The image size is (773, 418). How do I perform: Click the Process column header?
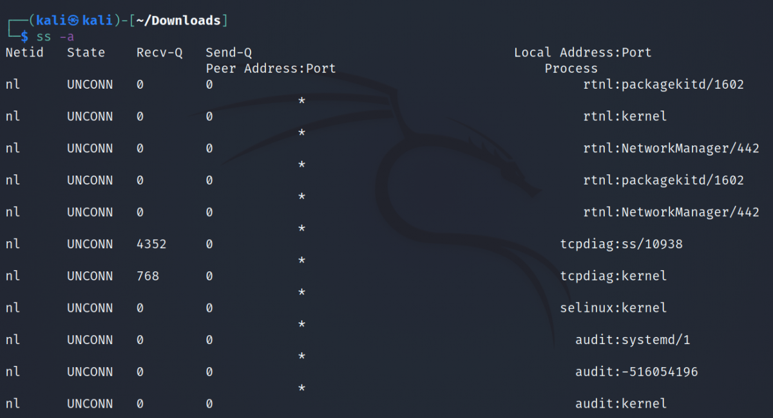[571, 68]
